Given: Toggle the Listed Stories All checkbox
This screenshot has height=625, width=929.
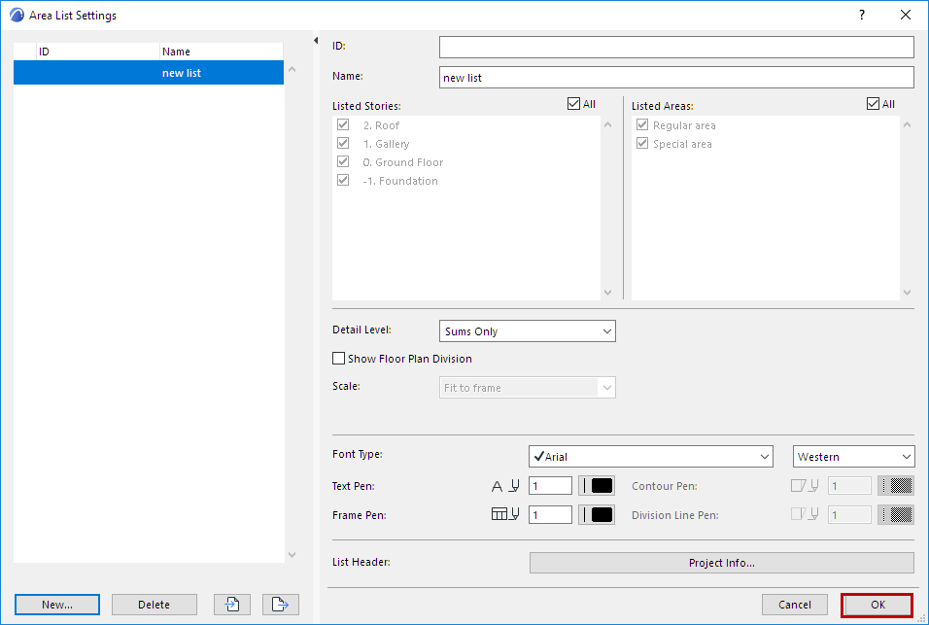Looking at the screenshot, I should coord(573,104).
